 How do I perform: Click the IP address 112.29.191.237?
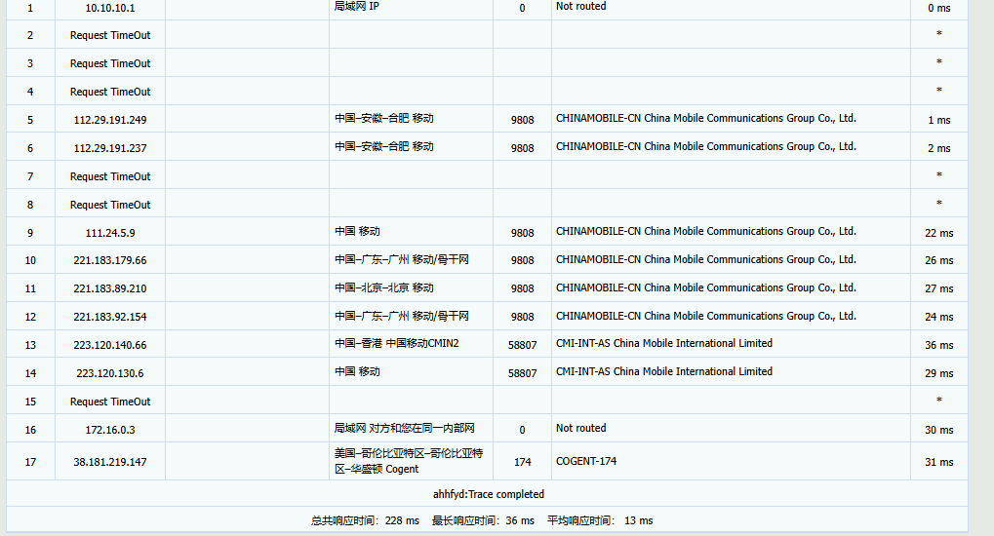[x=110, y=148]
